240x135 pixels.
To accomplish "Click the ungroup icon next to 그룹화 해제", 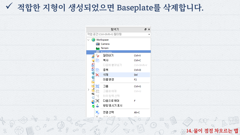I will [x=97, y=91].
